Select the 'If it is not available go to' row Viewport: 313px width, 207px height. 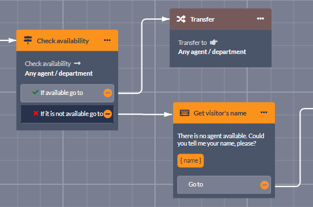pos(67,114)
